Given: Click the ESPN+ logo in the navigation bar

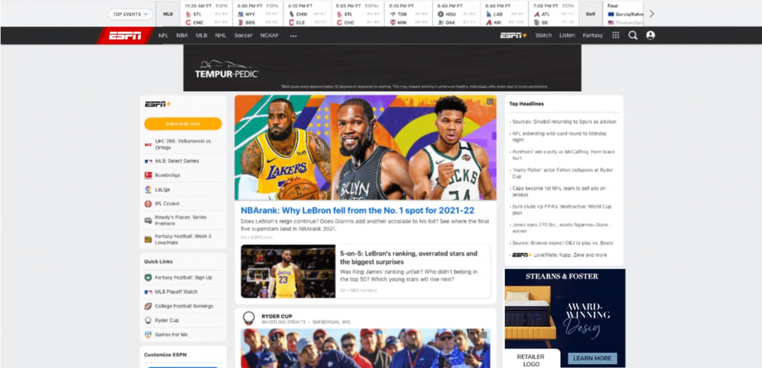Looking at the screenshot, I should tap(512, 35).
